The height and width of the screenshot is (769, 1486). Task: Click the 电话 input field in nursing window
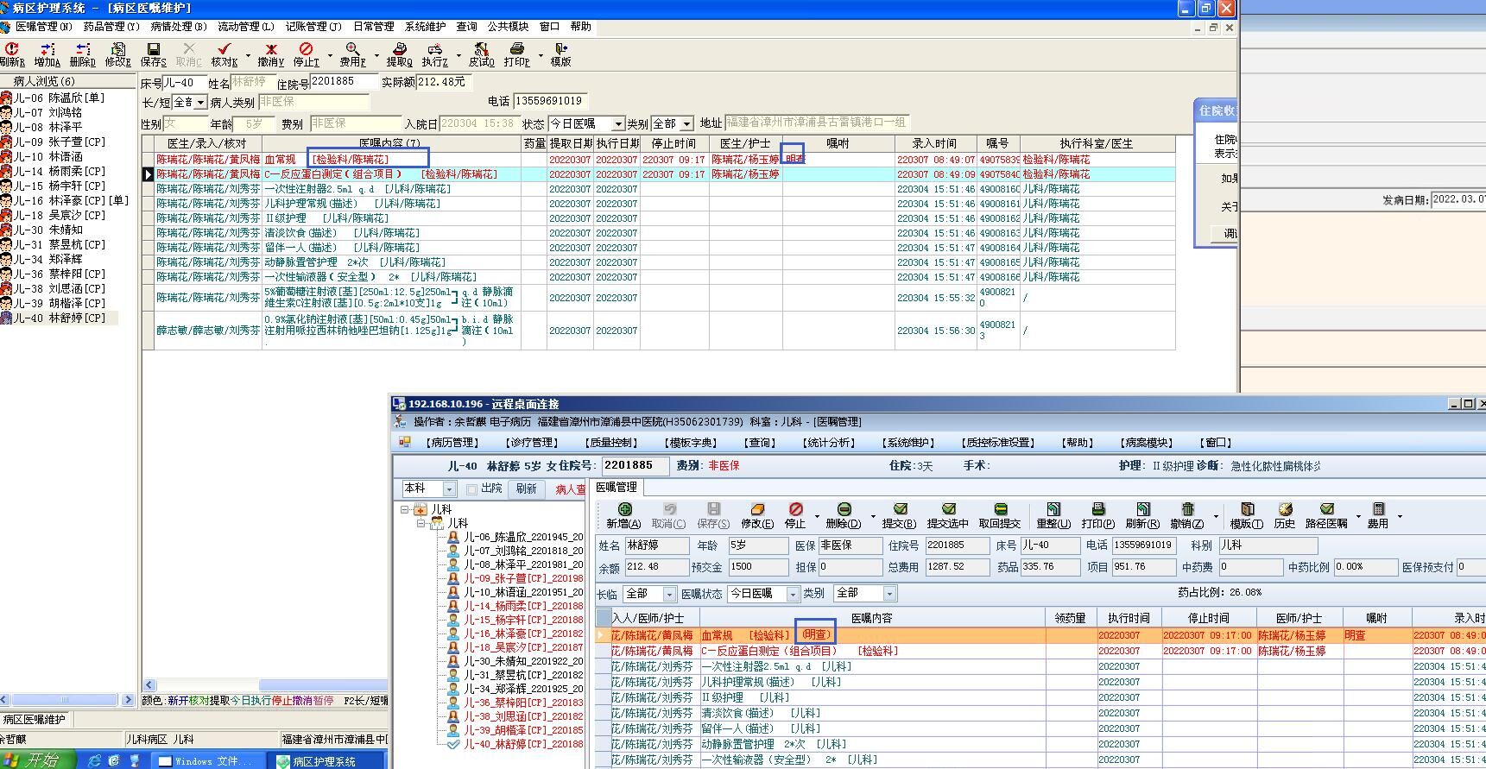(550, 101)
